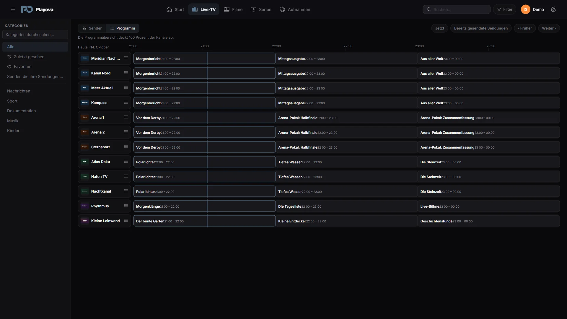Select the Dokumentation category
The width and height of the screenshot is (567, 319).
pos(35,111)
